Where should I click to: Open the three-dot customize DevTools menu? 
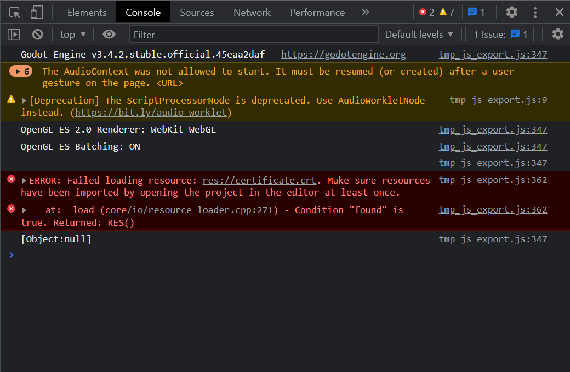tap(534, 12)
